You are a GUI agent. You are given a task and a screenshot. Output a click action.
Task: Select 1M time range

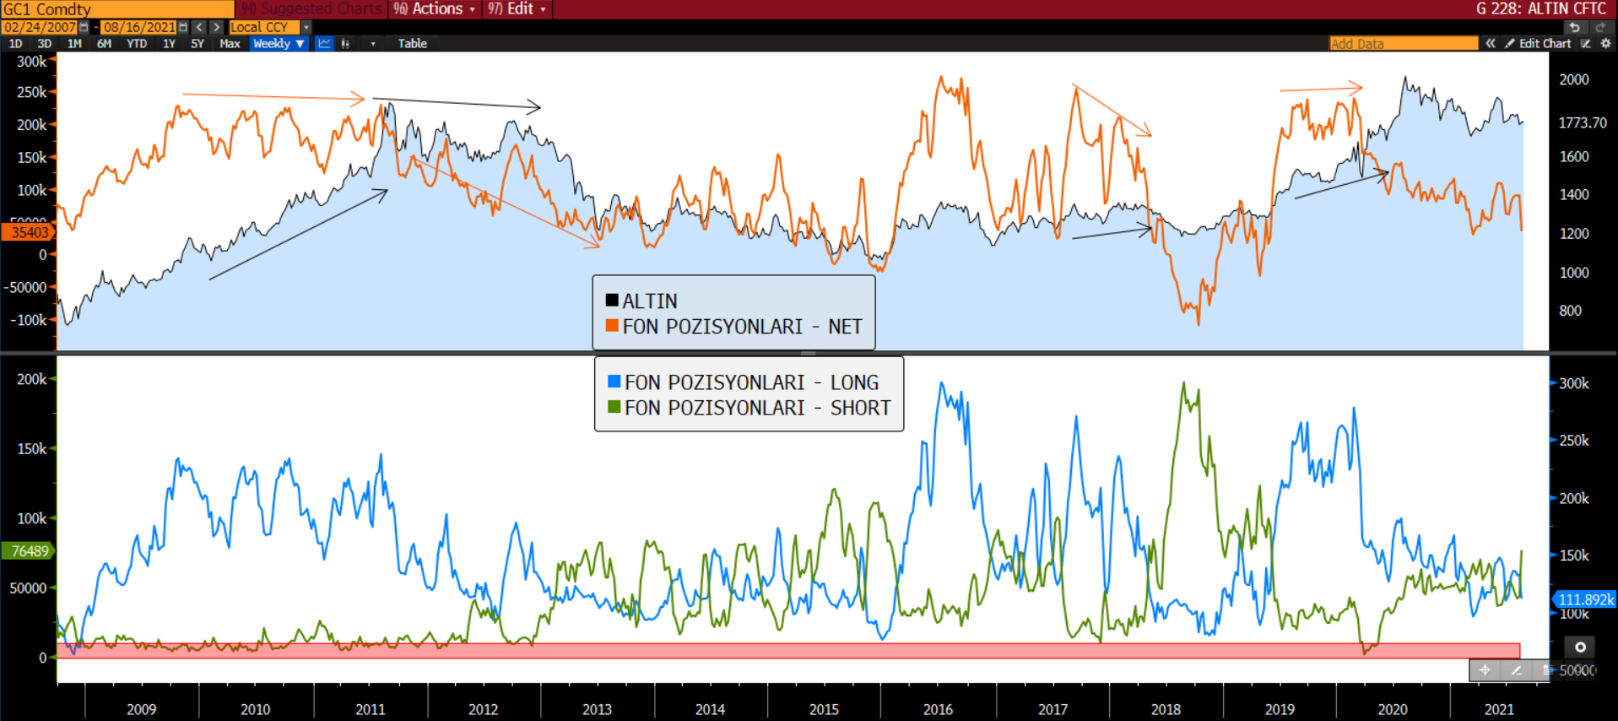click(x=74, y=43)
